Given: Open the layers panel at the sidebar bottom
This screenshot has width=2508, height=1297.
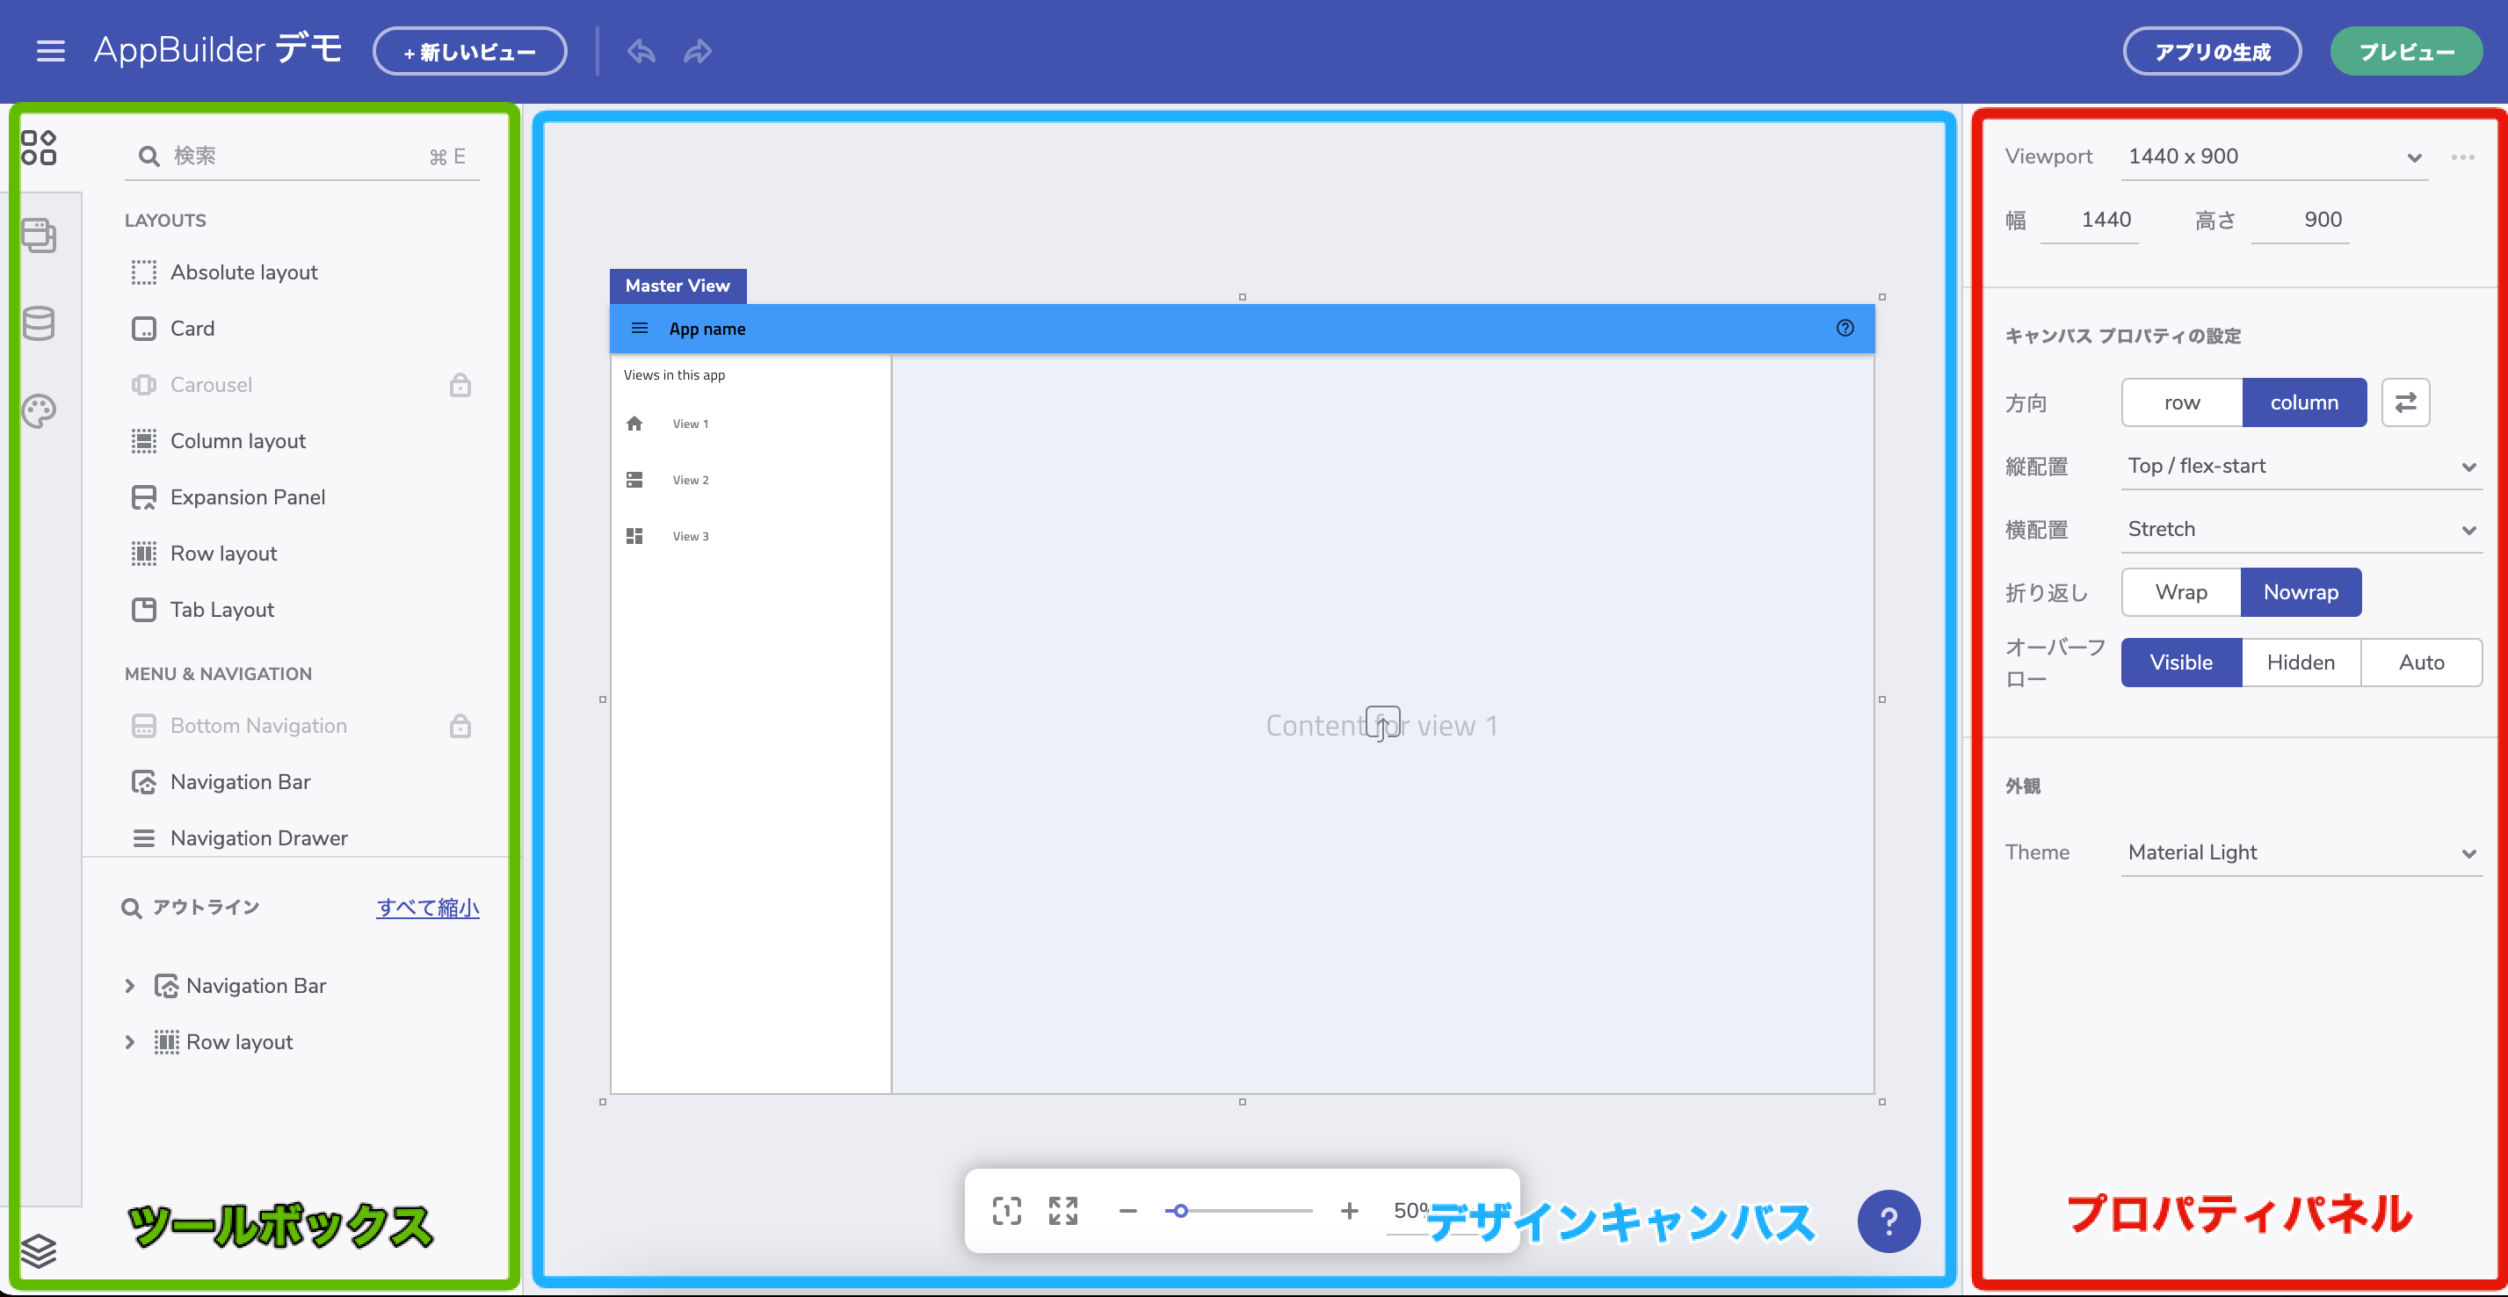Looking at the screenshot, I should (x=39, y=1252).
